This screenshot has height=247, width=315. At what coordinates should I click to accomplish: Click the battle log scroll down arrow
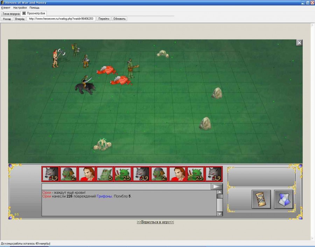click(220, 214)
